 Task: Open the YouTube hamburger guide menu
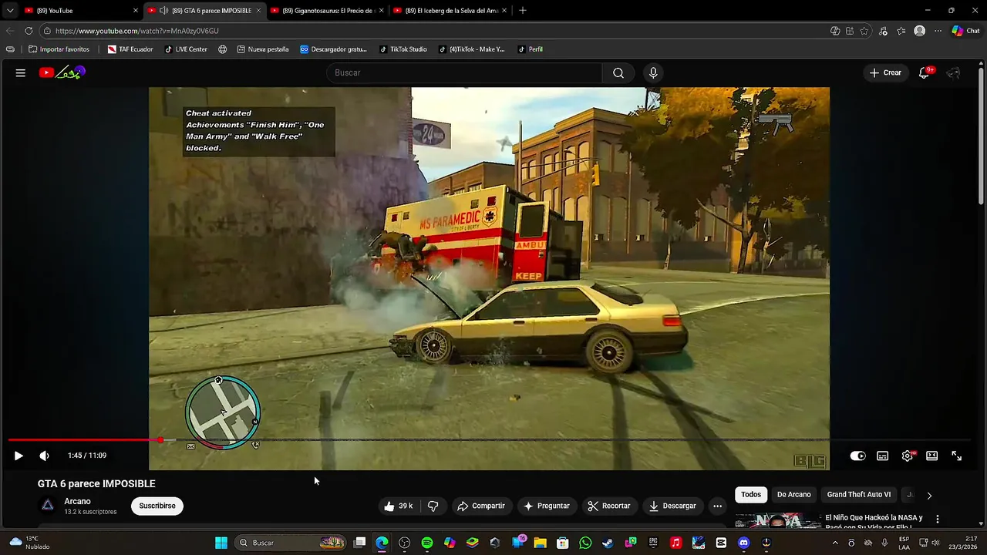pos(21,72)
